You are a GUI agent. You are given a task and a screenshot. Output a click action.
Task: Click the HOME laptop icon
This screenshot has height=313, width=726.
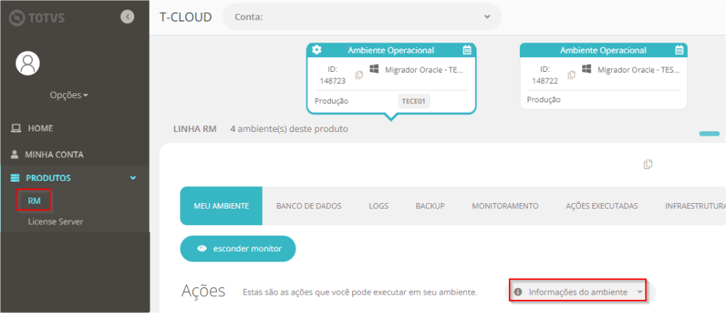(15, 128)
